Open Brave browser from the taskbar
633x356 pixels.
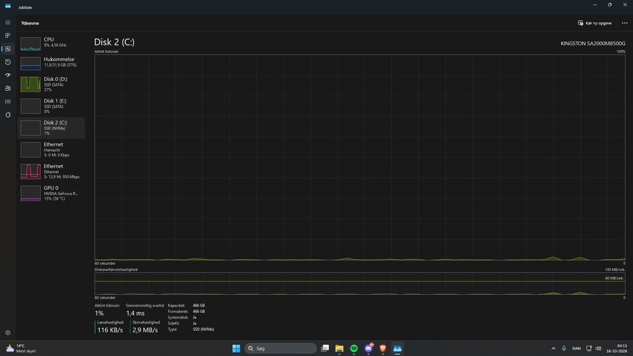382,348
